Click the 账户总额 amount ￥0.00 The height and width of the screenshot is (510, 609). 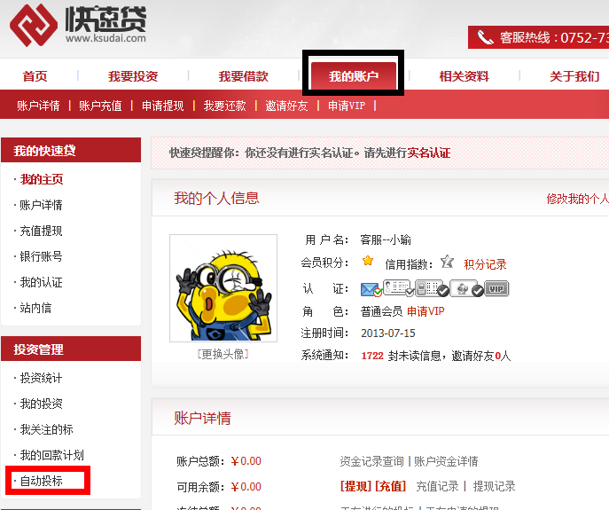pos(246,461)
